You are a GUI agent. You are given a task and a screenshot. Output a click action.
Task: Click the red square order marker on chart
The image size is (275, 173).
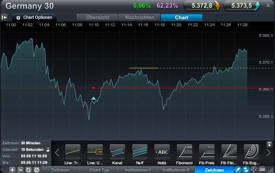coord(94,88)
